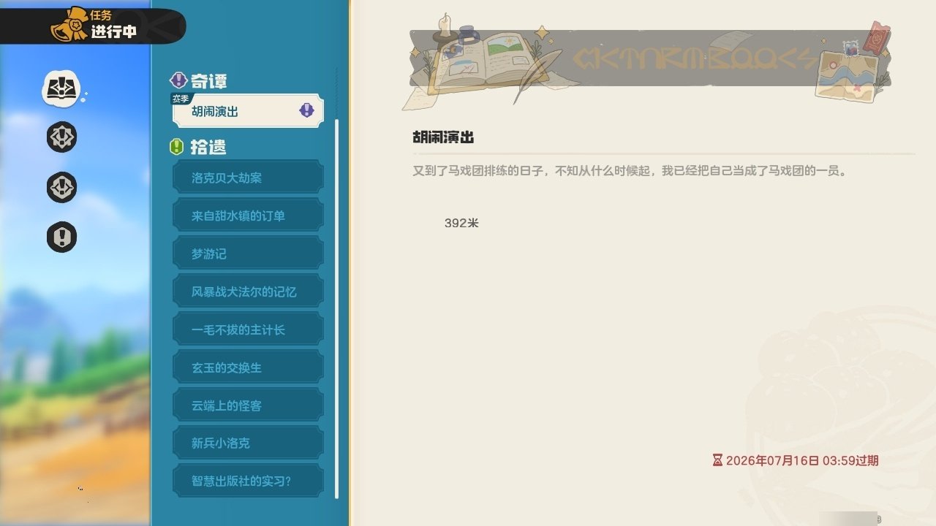Screen dimensions: 936x526
Task: Select 云端上的怪客 quest
Action: [248, 405]
